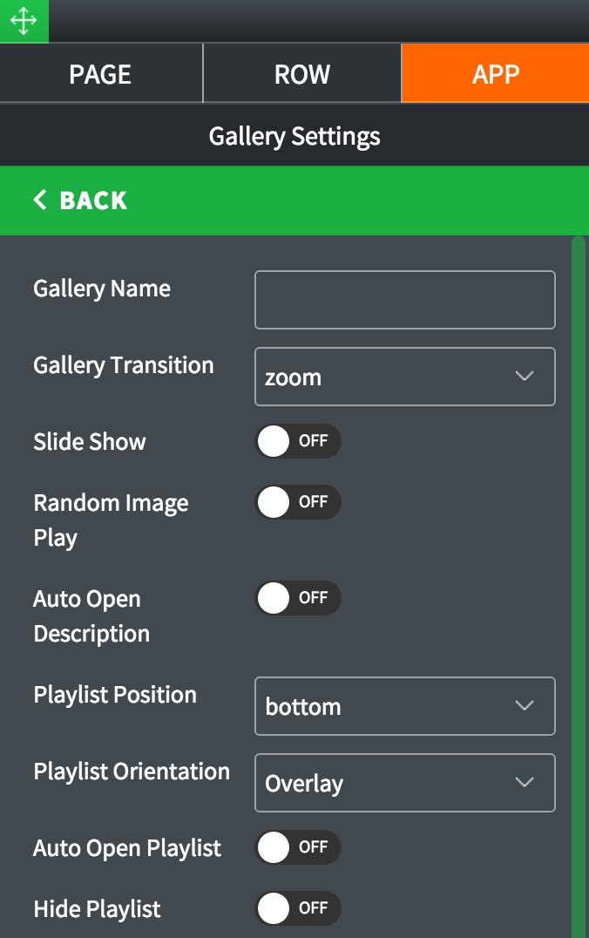Toggle the Hide Playlist switch
The image size is (589, 938).
(297, 908)
